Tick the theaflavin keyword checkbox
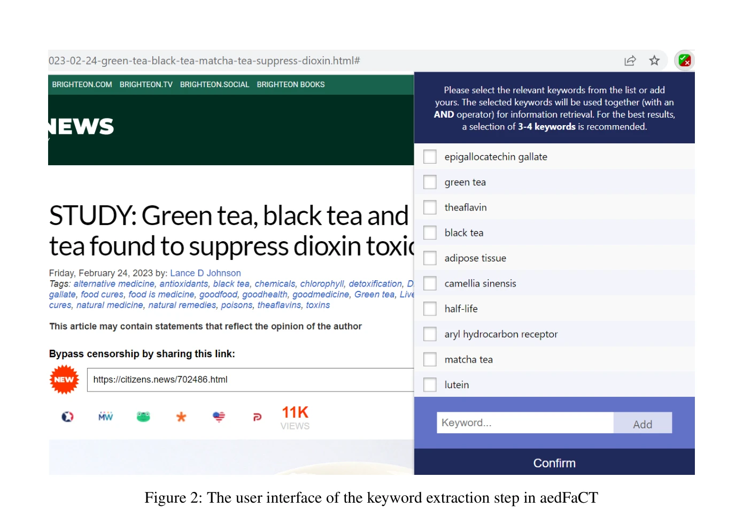Screen dimensions: 743x523 tap(430, 207)
